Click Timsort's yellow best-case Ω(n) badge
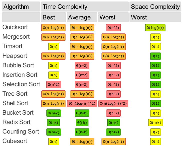183x148 pixels. click(x=54, y=47)
